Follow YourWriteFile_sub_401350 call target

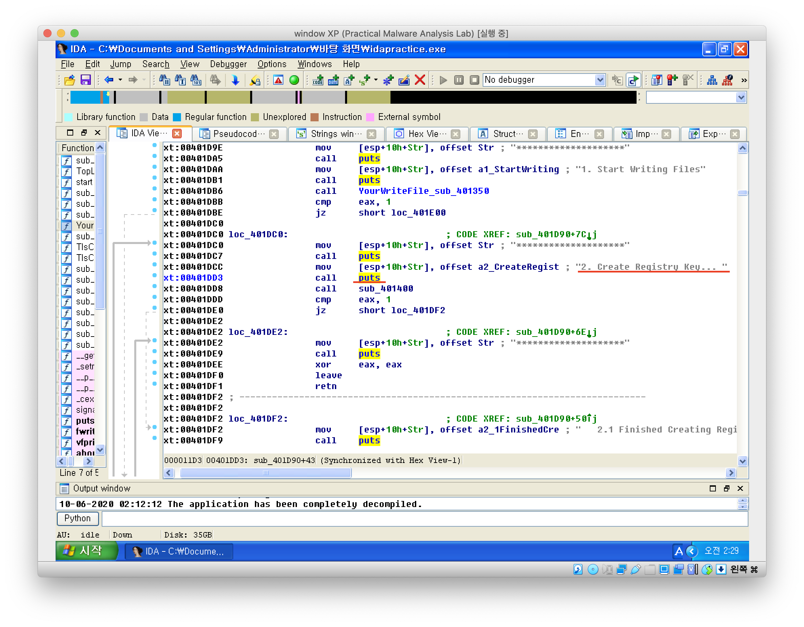424,191
